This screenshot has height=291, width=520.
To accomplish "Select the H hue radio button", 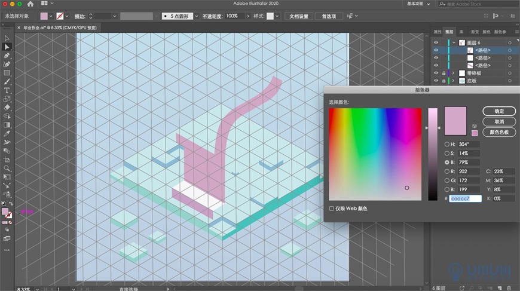I will point(446,144).
